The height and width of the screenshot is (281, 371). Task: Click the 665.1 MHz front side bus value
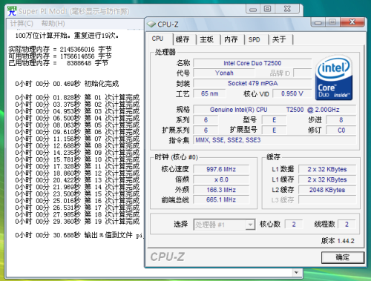click(221, 199)
